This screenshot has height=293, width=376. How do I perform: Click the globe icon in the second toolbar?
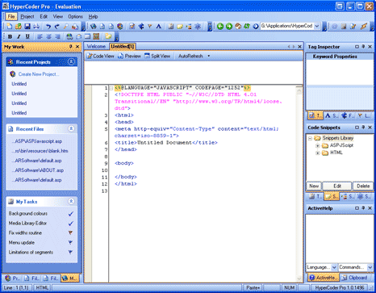(x=94, y=27)
